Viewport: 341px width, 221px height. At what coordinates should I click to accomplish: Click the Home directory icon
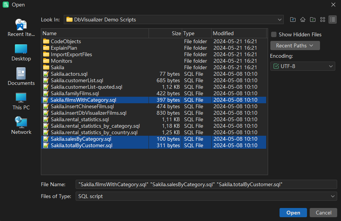pyautogui.click(x=302, y=19)
